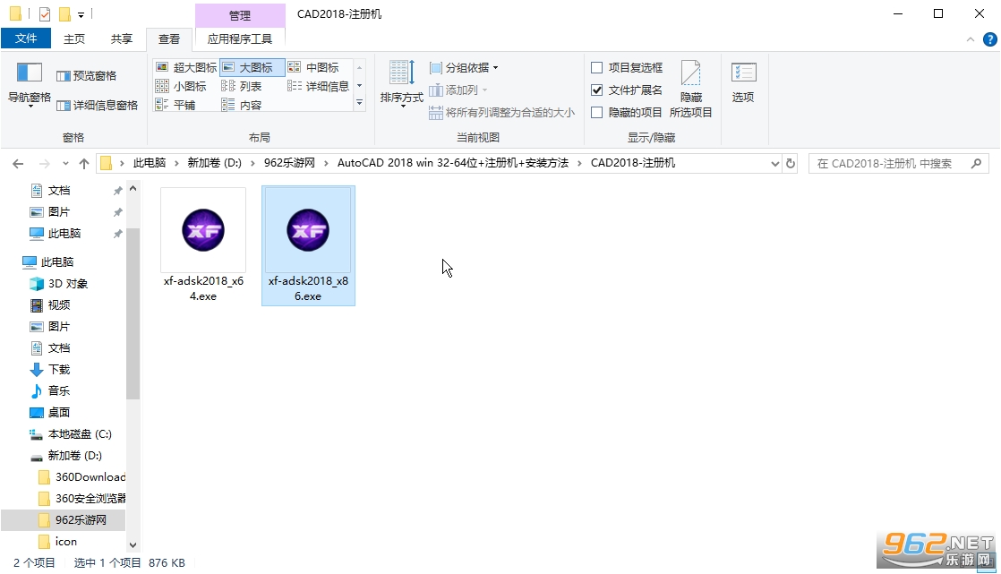
Task: Open Windows Explorer help icon
Action: click(x=989, y=39)
